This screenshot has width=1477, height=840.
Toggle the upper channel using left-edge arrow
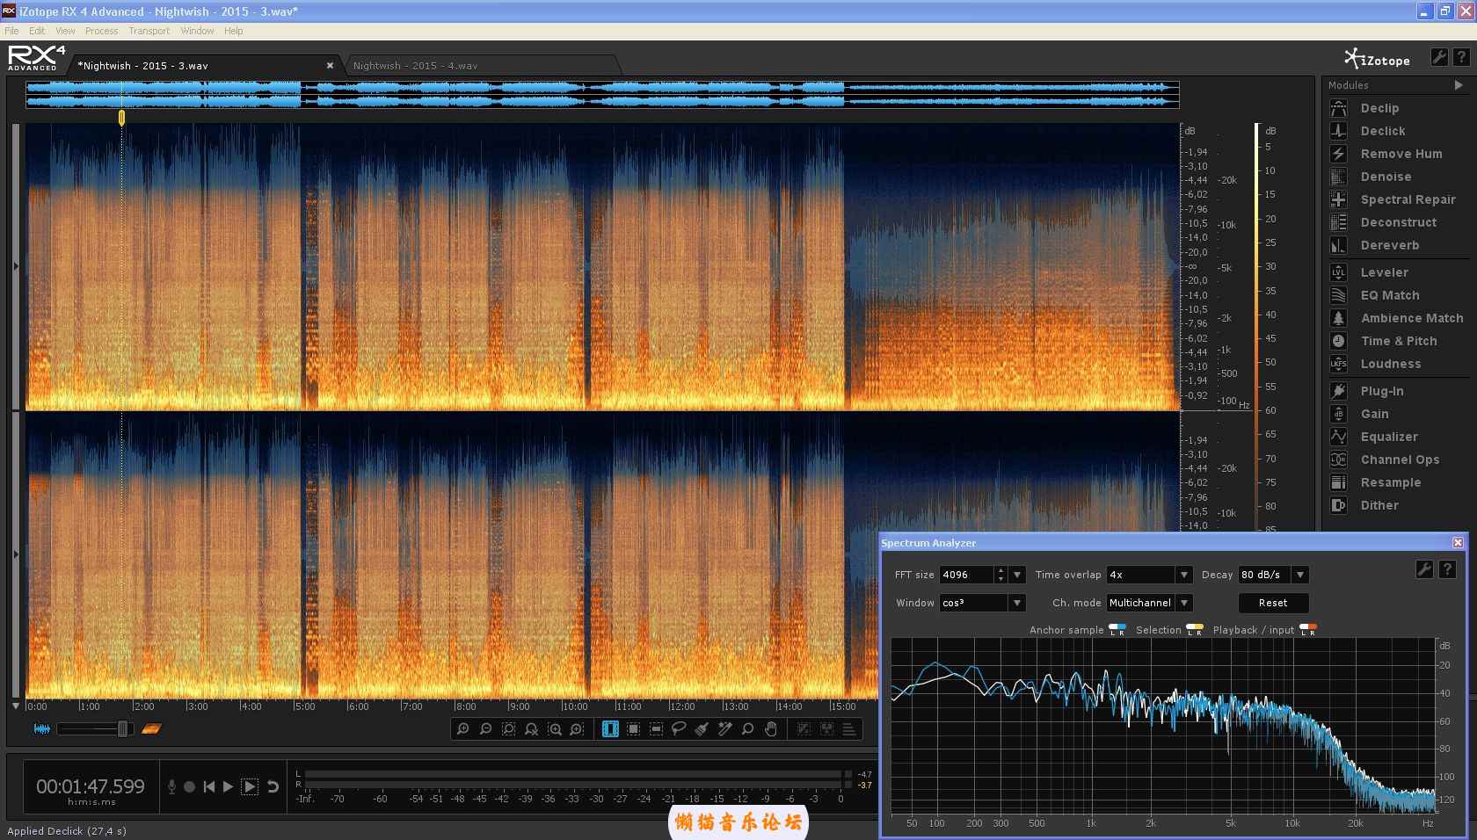click(16, 266)
